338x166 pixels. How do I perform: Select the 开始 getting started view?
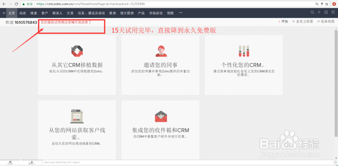tap(283, 21)
